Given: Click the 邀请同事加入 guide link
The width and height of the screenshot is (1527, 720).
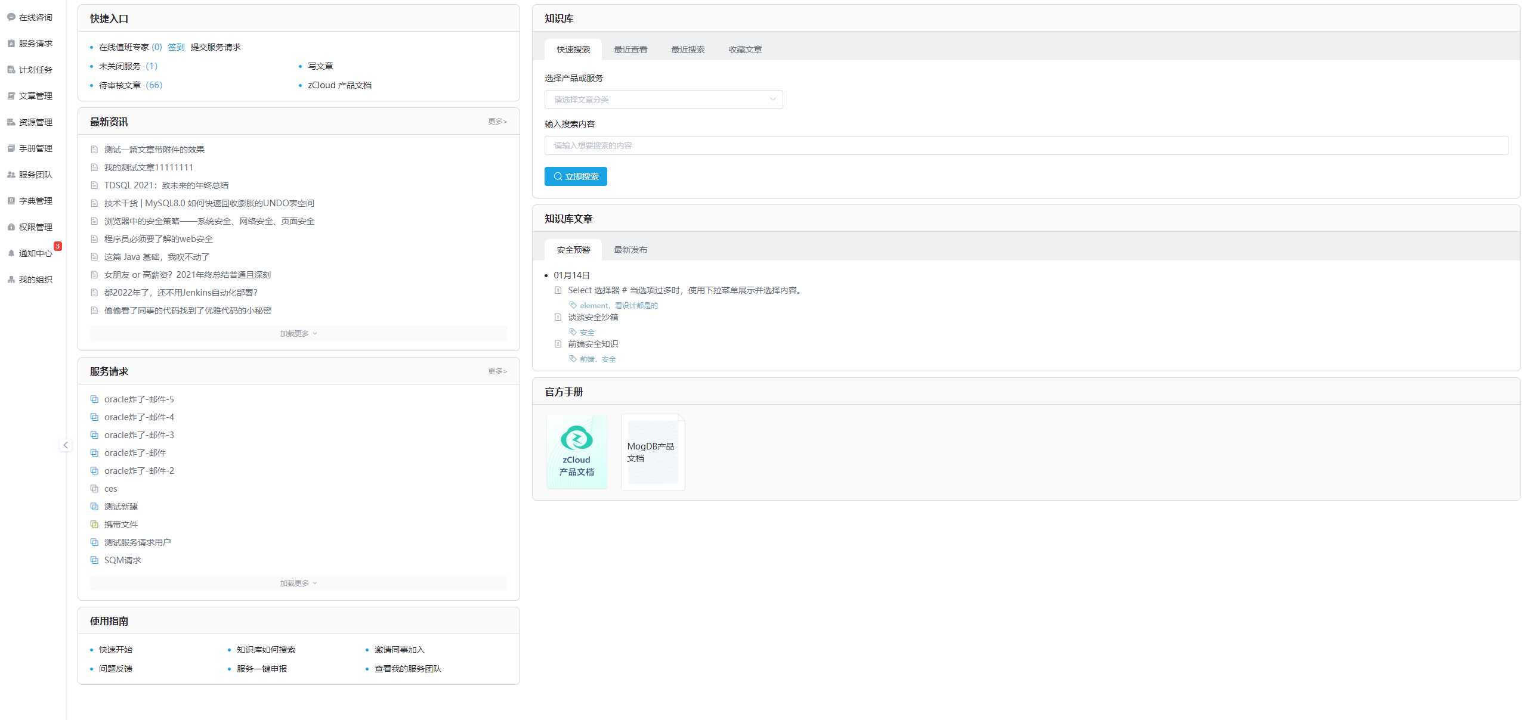Looking at the screenshot, I should 400,650.
